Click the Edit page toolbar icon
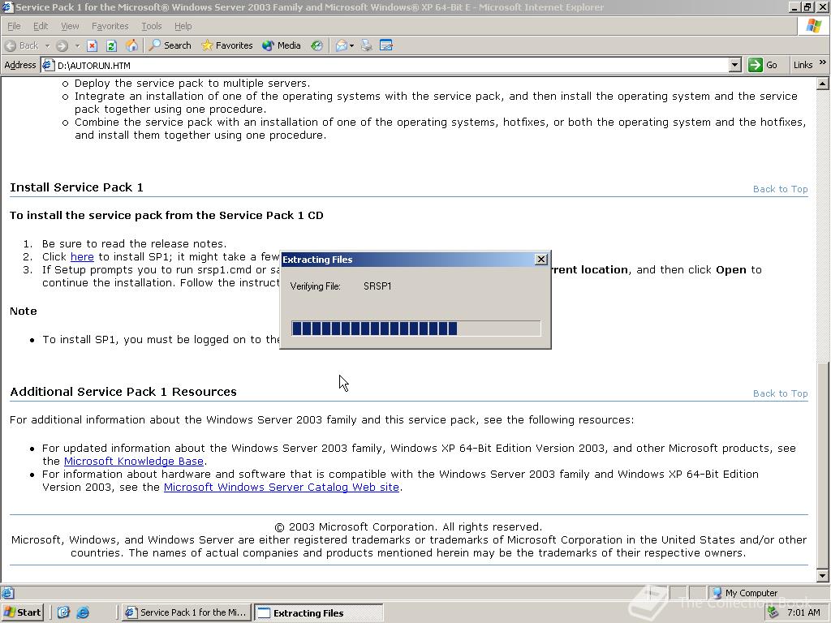This screenshot has width=831, height=623. [386, 45]
